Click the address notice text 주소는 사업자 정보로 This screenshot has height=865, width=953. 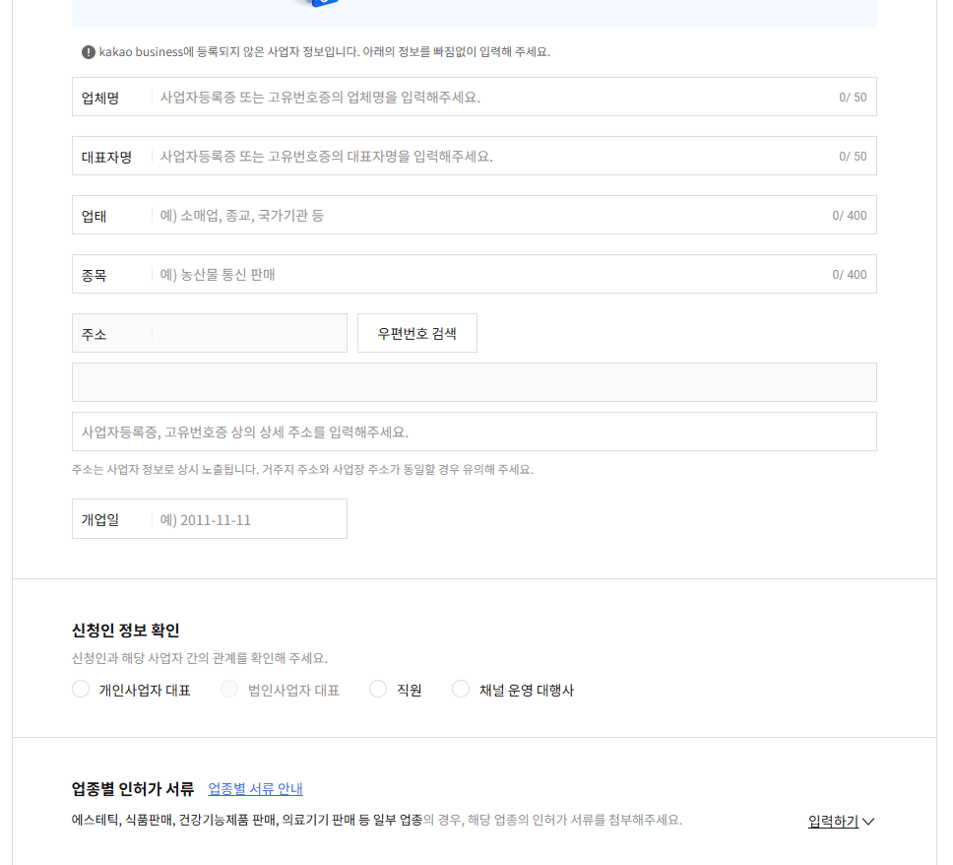tap(302, 470)
